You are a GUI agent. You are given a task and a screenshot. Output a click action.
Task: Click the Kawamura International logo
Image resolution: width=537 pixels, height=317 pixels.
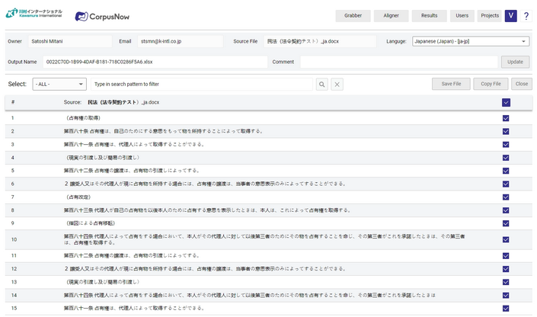tap(34, 14)
